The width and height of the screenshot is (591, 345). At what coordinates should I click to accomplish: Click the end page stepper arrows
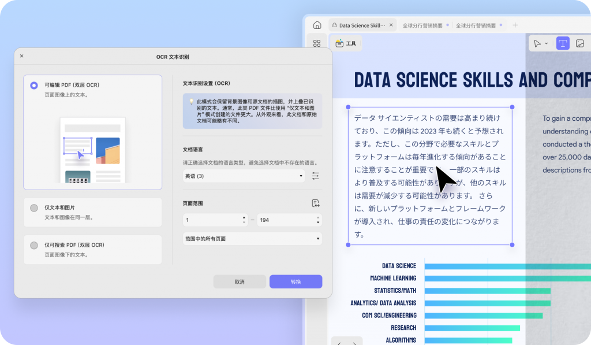(x=318, y=220)
